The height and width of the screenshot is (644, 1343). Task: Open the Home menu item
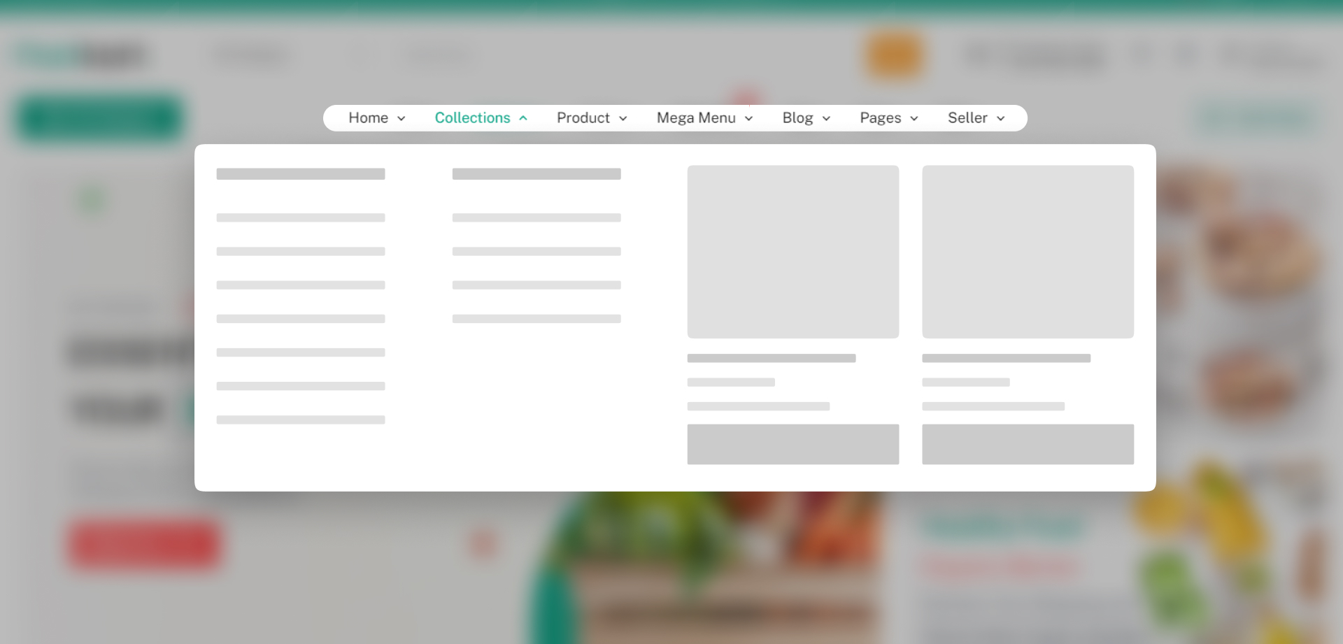click(x=368, y=118)
